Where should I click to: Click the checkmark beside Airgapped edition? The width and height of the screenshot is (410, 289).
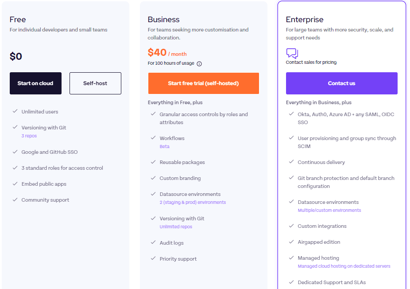pyautogui.click(x=291, y=242)
